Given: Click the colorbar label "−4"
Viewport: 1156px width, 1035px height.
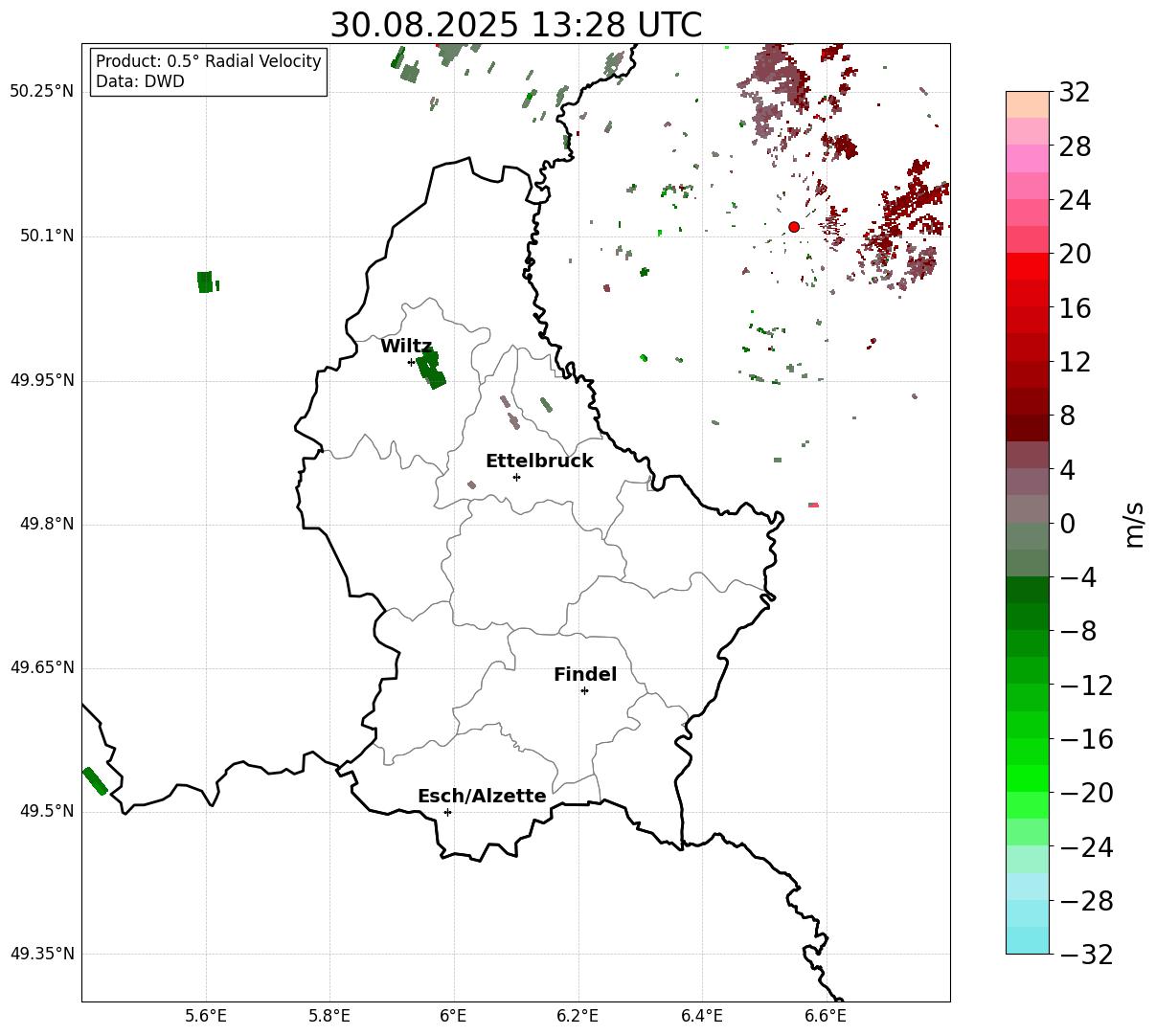Looking at the screenshot, I should point(1077,578).
